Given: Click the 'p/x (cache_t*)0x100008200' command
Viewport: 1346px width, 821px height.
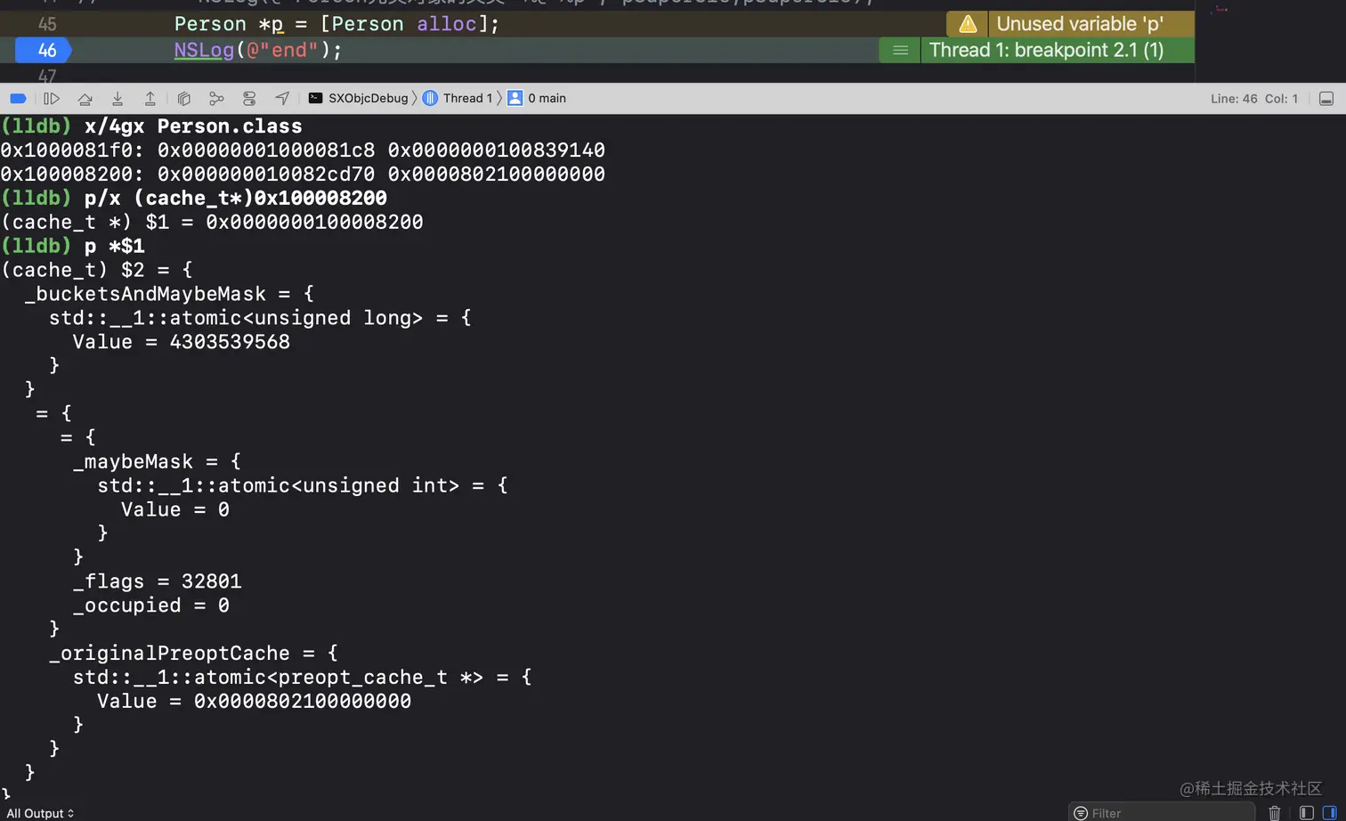Looking at the screenshot, I should click(x=236, y=198).
